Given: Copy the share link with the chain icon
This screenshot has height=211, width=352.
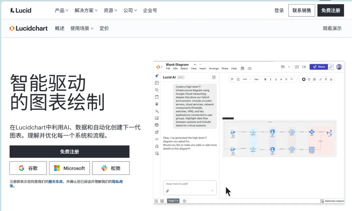Looking at the screenshot, I should [331, 67].
